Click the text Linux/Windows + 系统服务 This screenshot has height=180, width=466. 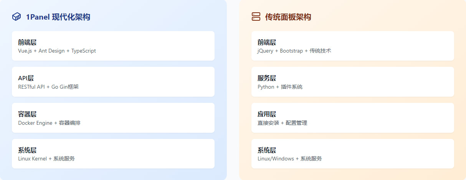pyautogui.click(x=290, y=159)
